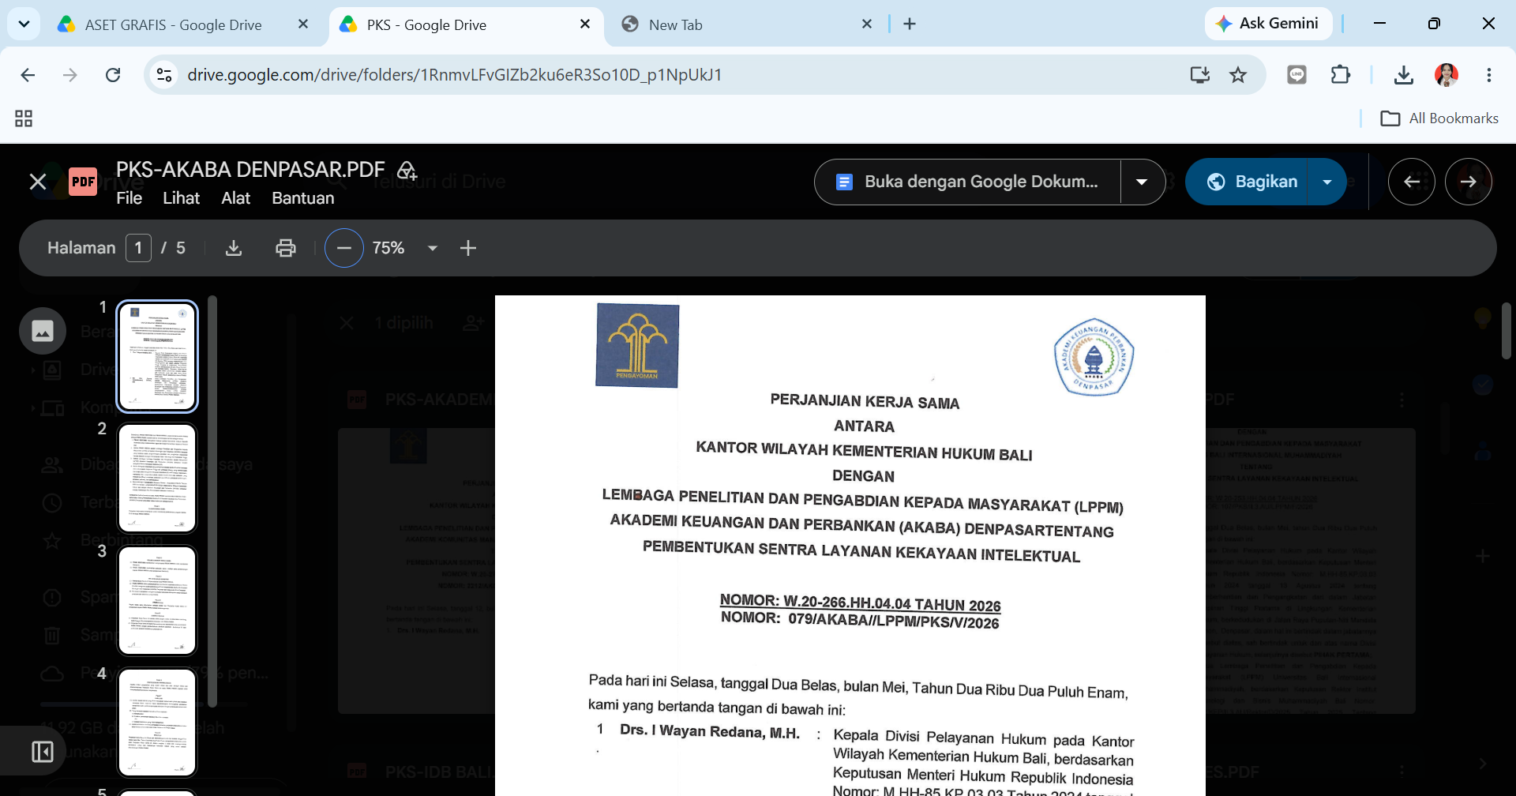1516x796 pixels.
Task: Switch to ASET GRAFIS Google Drive tab
Action: [x=173, y=25]
